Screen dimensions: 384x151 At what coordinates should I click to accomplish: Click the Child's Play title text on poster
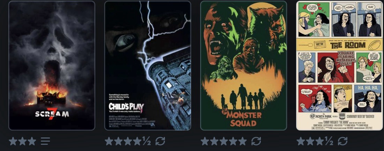coord(126,107)
